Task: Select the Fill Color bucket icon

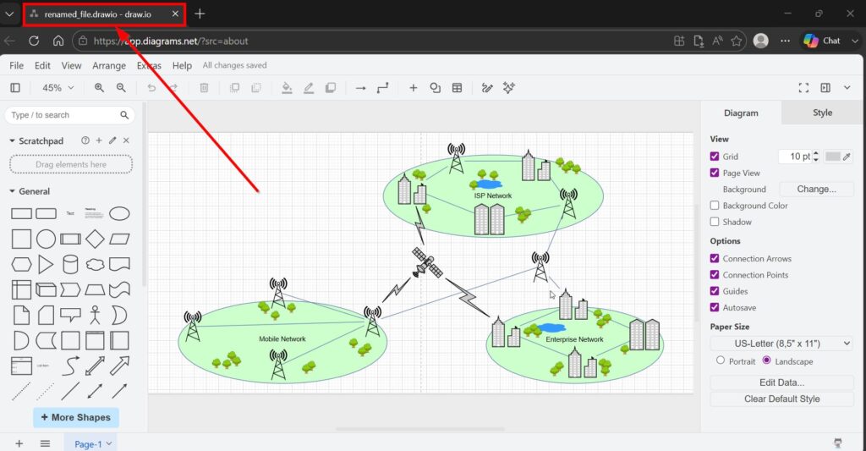Action: 287,88
